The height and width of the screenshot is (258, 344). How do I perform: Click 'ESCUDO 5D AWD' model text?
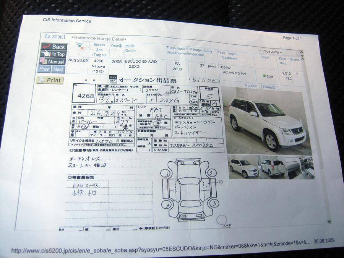pyautogui.click(x=141, y=62)
